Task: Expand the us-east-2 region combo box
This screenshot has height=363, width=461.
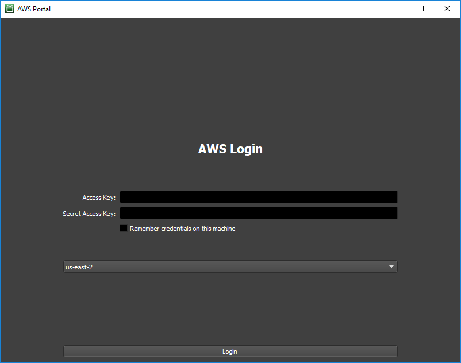Action: coord(230,267)
